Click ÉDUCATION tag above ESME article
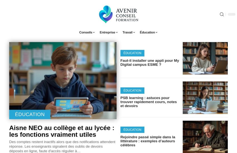 pyautogui.click(x=132, y=53)
